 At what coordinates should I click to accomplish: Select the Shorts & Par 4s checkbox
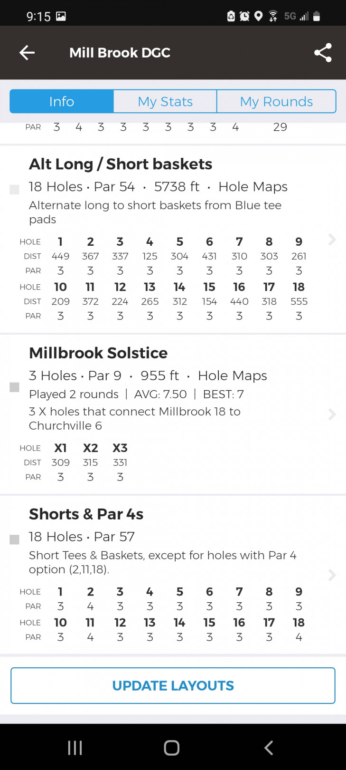pyautogui.click(x=15, y=539)
